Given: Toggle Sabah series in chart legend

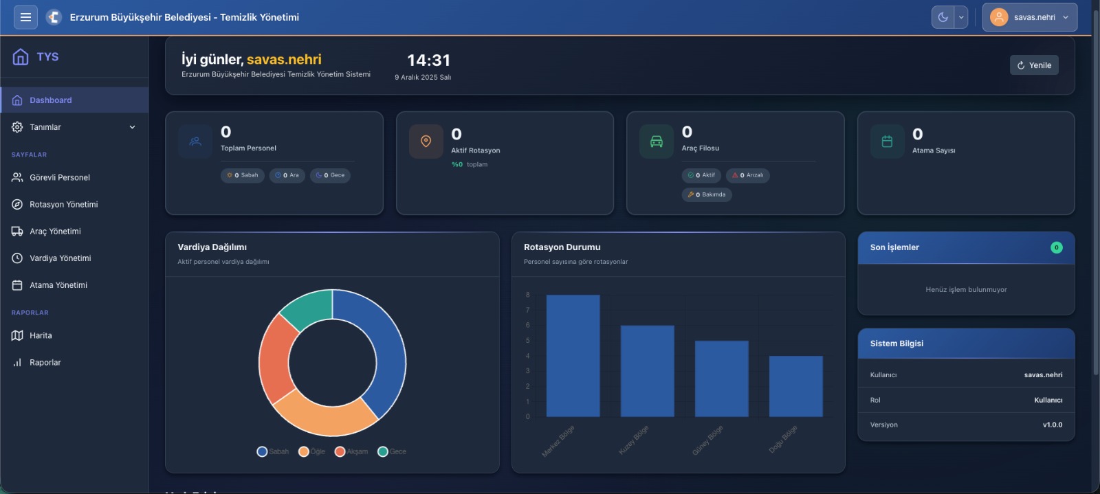Looking at the screenshot, I should [x=273, y=451].
